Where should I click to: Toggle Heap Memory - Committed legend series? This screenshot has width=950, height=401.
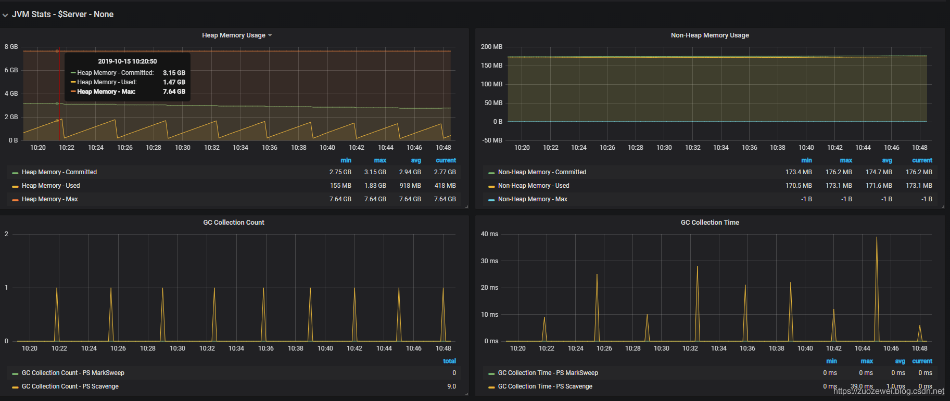click(x=59, y=172)
